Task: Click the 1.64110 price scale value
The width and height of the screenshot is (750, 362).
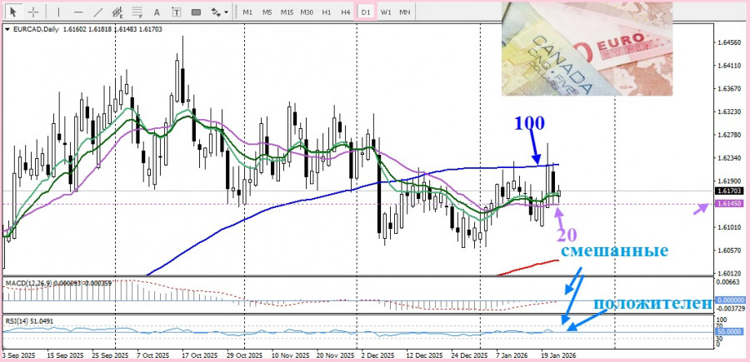Action: click(730, 66)
